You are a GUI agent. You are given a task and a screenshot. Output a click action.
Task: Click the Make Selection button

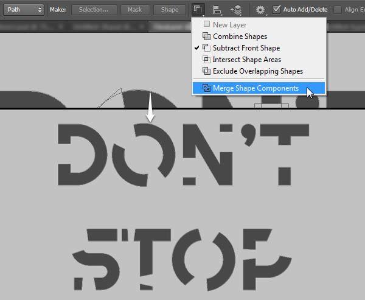[94, 10]
